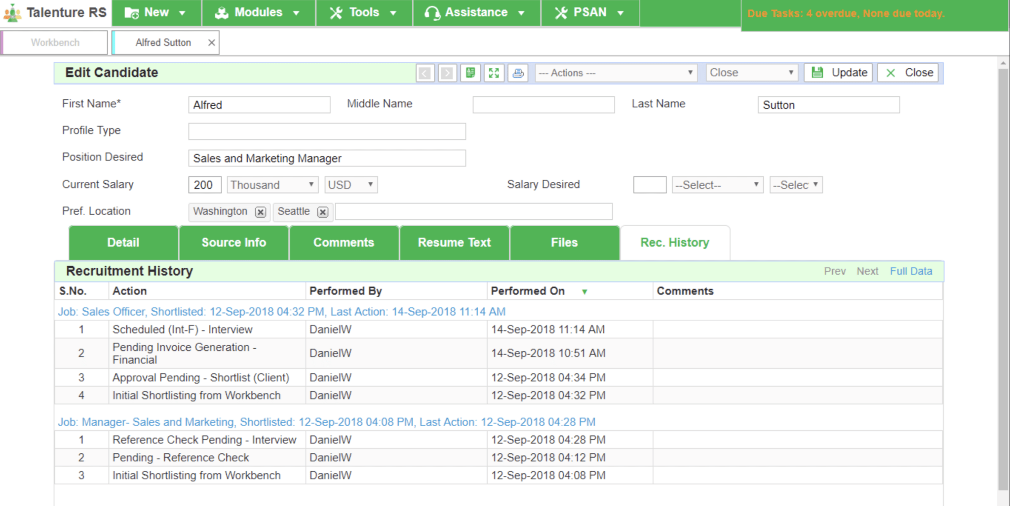Switch to the Source Info tab
Viewport: 1010px width, 506px height.
click(x=234, y=242)
